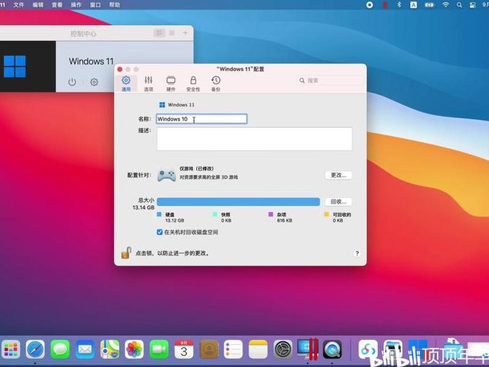Image resolution: width=489 pixels, height=367 pixels.
Task: Click the battery charging icon in menu bar
Action: [x=430, y=5]
